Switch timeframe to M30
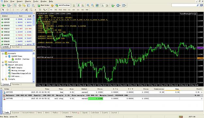This screenshot has height=118, width=204. [65, 10]
